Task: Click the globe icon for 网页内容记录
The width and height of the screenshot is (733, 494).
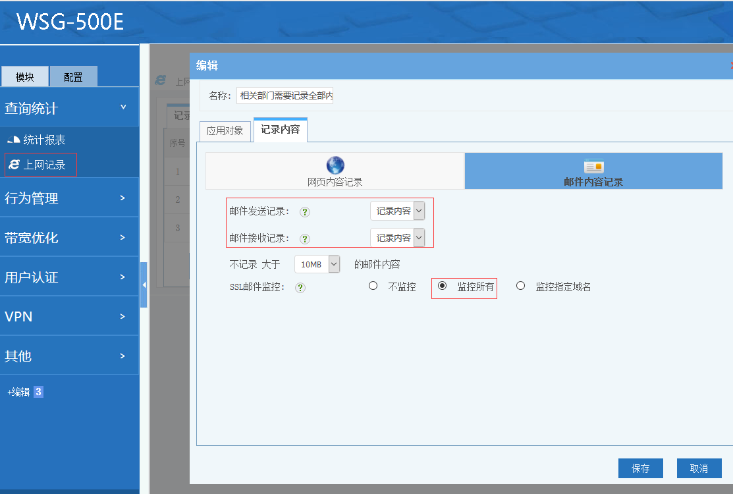Action: coord(335,165)
